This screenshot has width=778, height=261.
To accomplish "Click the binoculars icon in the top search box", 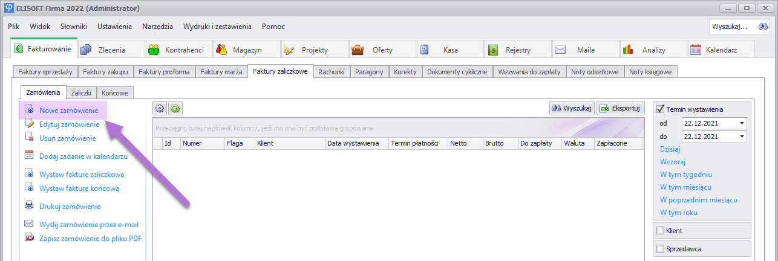I will pyautogui.click(x=762, y=27).
